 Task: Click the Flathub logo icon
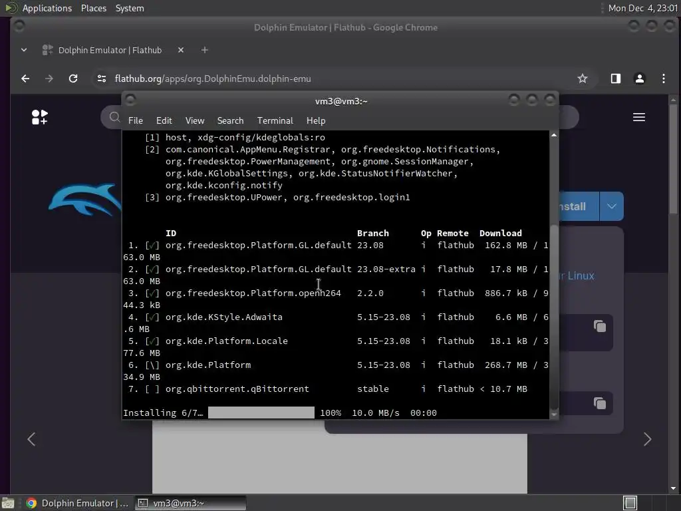point(39,117)
